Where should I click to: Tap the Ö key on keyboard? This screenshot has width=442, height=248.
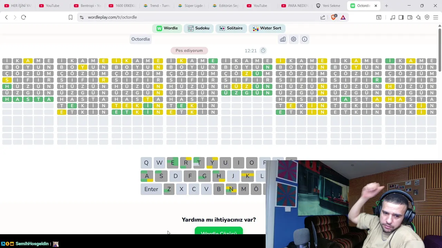coord(256,189)
